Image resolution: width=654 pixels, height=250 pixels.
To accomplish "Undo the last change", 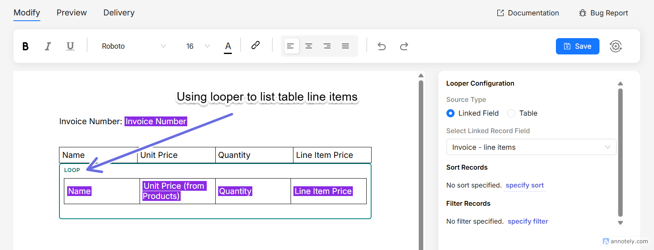I will tap(382, 46).
